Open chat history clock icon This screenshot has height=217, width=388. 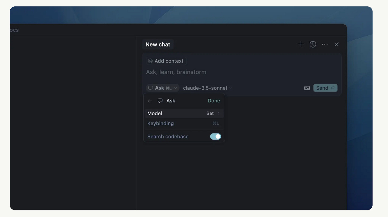tap(313, 44)
